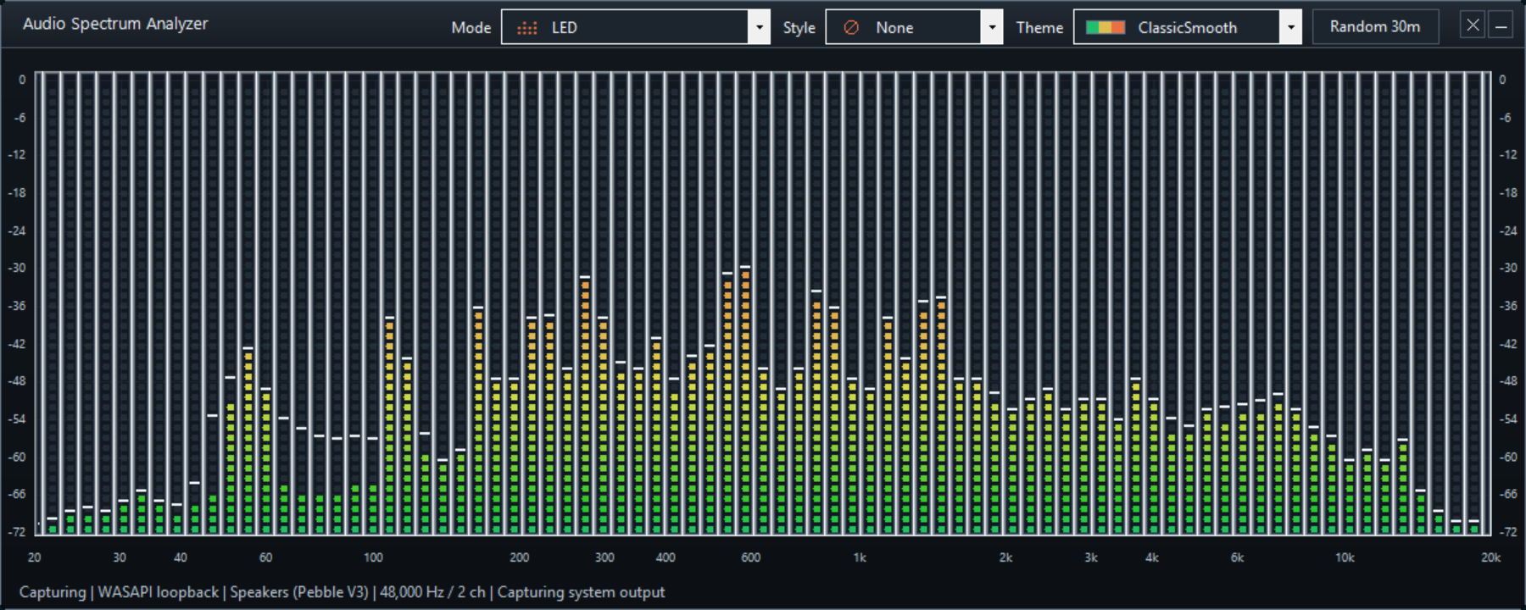This screenshot has height=610, width=1526.
Task: Click the 20k frequency axis label
Action: (1490, 557)
